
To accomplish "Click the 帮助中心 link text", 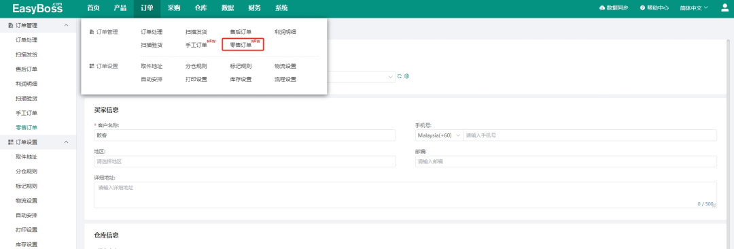I will [x=658, y=8].
